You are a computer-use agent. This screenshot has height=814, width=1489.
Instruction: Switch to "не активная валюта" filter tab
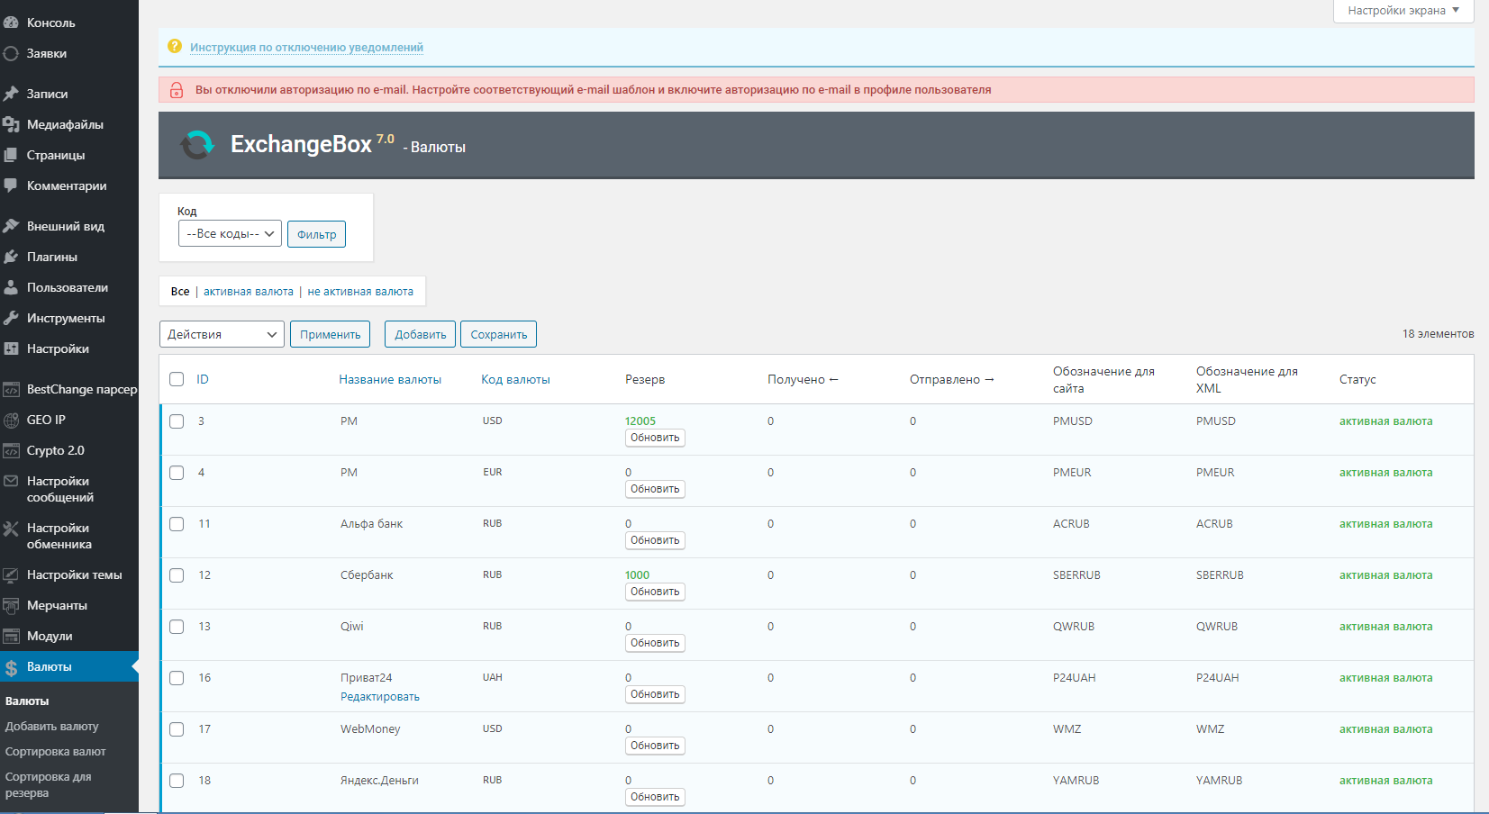point(360,292)
